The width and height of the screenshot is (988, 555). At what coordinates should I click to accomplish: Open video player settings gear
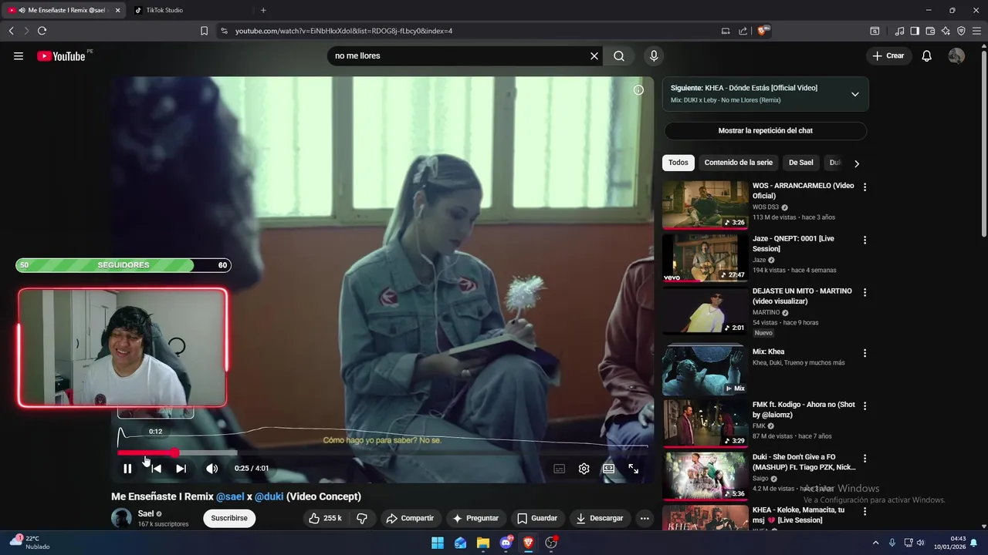(x=584, y=468)
